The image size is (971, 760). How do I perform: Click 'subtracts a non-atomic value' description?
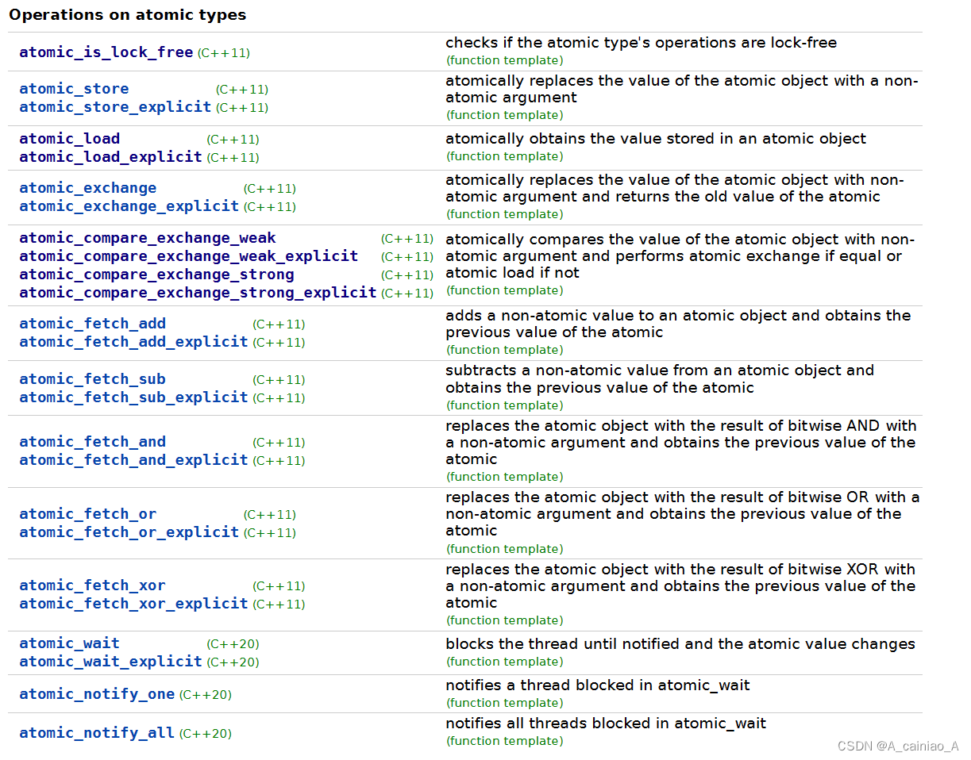tap(660, 379)
